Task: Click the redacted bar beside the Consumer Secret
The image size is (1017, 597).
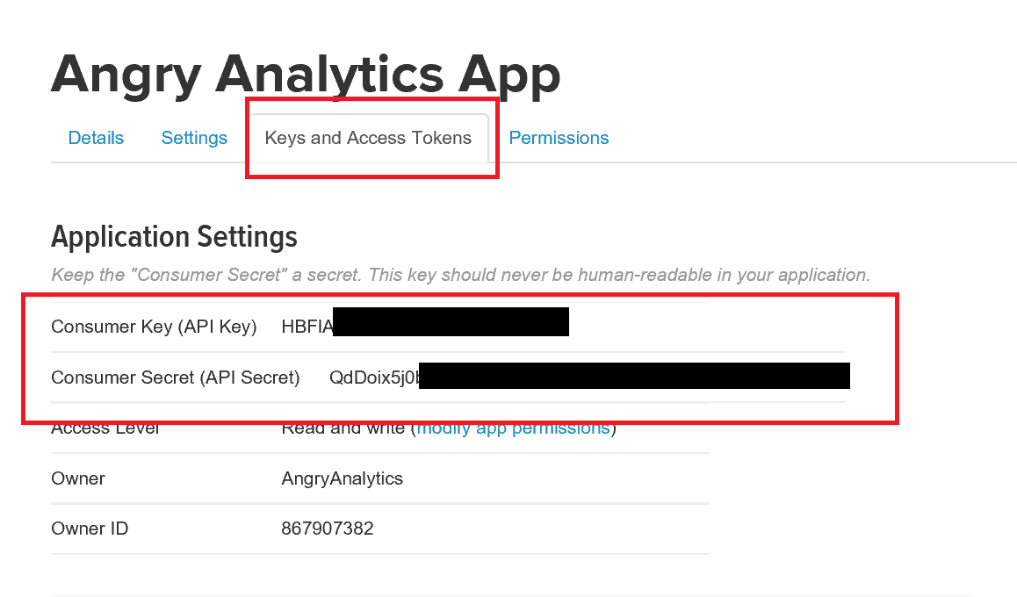Action: tap(634, 375)
